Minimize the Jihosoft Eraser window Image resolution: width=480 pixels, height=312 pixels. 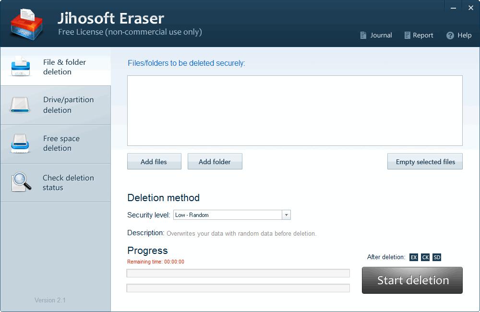pyautogui.click(x=454, y=8)
